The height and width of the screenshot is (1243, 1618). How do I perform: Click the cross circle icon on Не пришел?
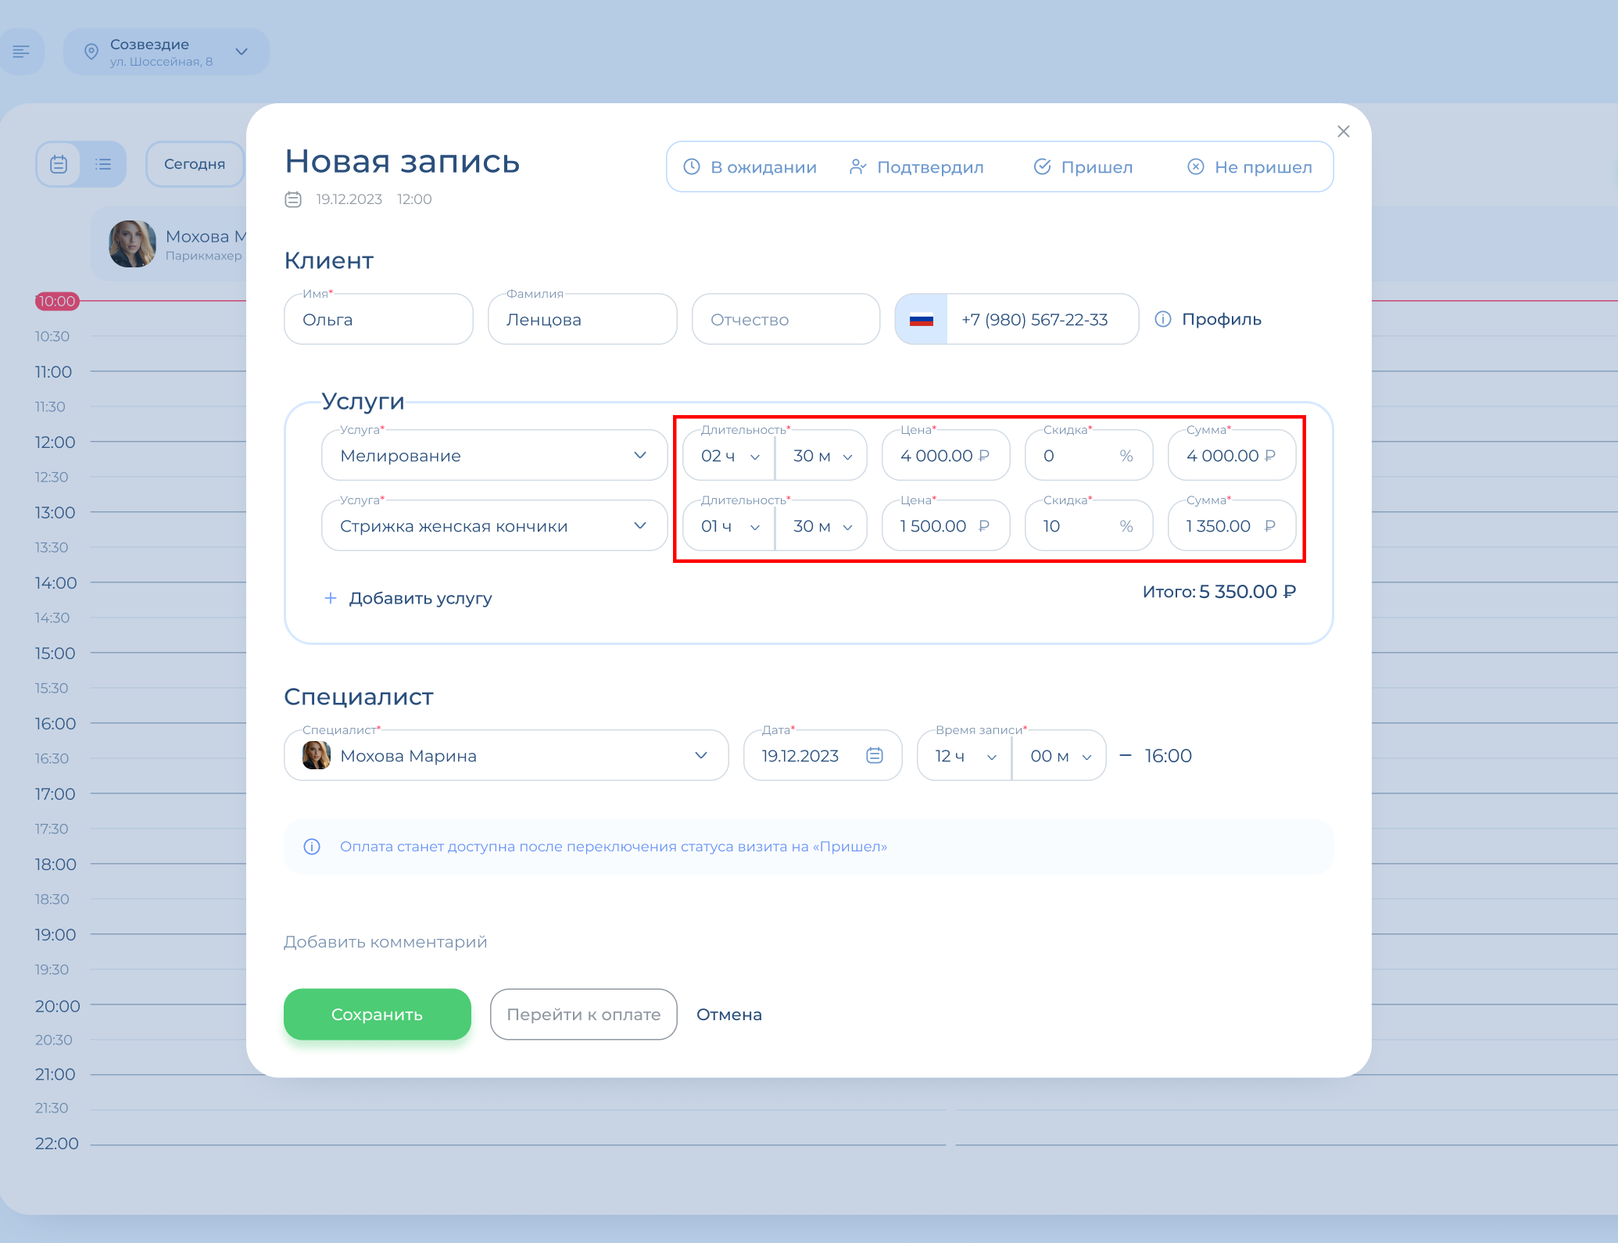tap(1196, 167)
